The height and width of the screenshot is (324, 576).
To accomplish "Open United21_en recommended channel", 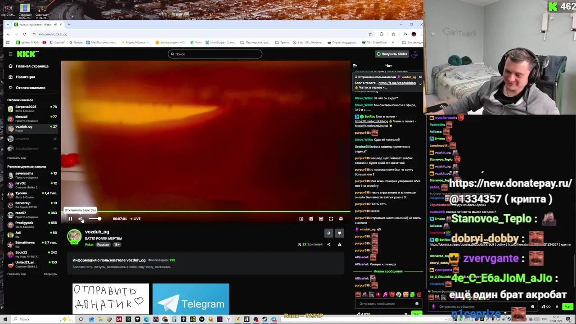I will (32, 264).
